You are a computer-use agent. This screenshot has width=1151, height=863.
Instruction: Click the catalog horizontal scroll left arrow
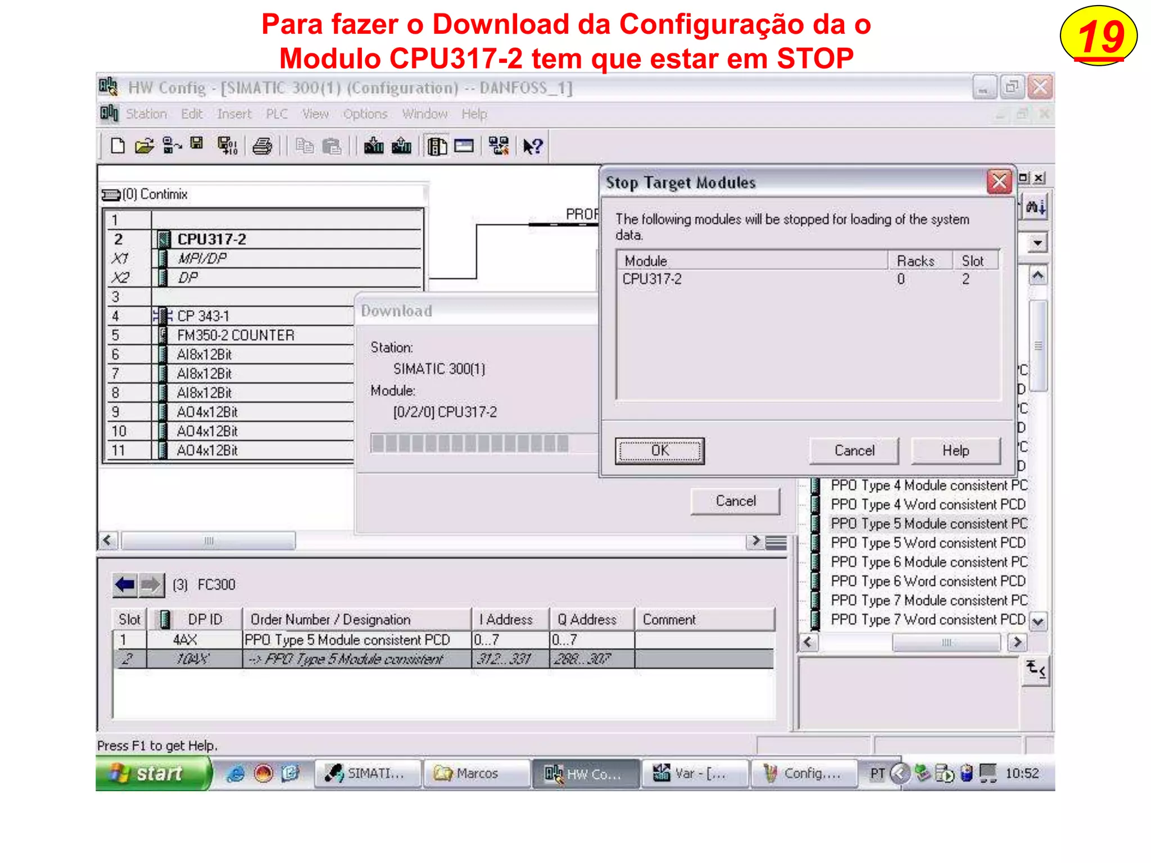coord(808,642)
